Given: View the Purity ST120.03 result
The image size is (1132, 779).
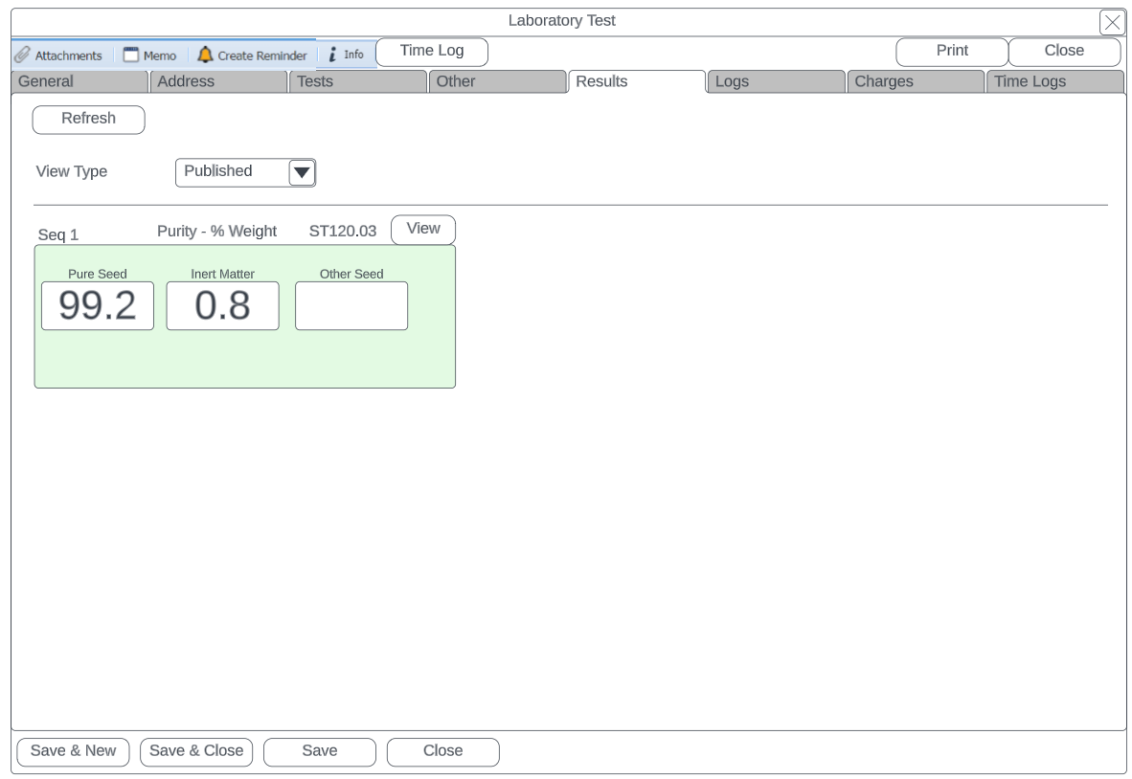Looking at the screenshot, I should tap(423, 230).
